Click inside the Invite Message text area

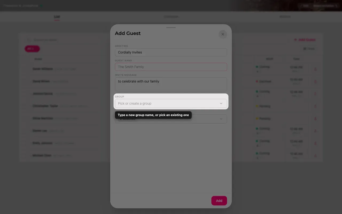pos(171,84)
